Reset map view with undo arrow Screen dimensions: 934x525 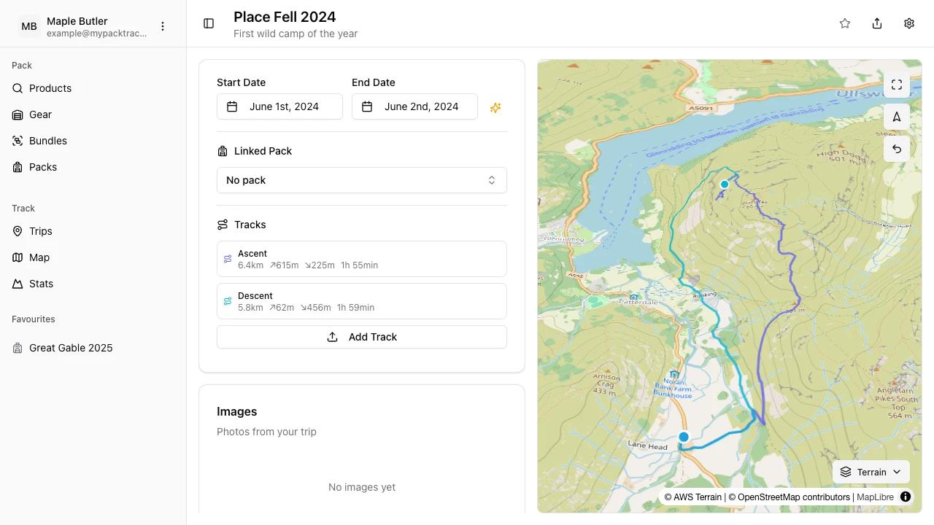(x=897, y=149)
